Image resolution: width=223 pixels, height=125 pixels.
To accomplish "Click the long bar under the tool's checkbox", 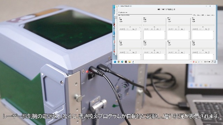I will pyautogui.click(x=155, y=14).
